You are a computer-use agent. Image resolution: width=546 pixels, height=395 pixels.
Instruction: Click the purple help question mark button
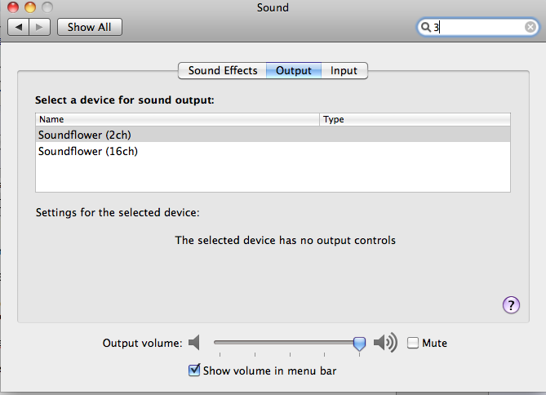(511, 304)
